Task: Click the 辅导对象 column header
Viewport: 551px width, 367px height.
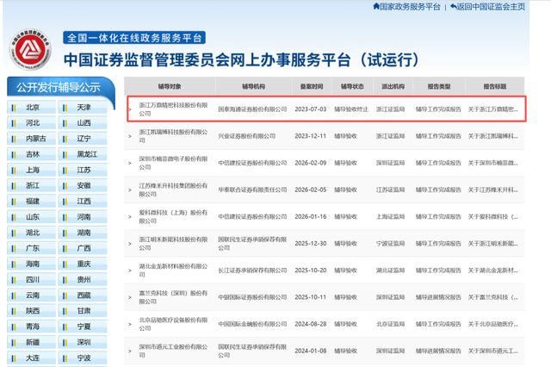Action: [170, 86]
